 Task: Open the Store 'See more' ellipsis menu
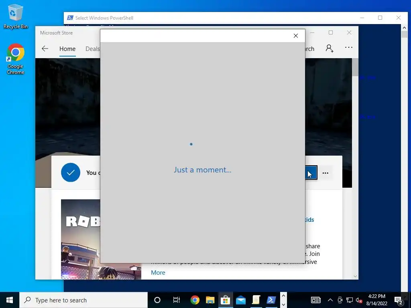click(x=349, y=47)
